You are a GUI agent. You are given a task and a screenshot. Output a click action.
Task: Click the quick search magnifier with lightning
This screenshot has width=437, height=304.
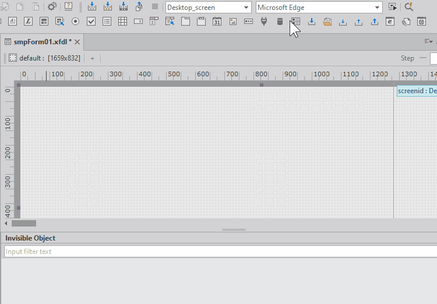(409, 7)
